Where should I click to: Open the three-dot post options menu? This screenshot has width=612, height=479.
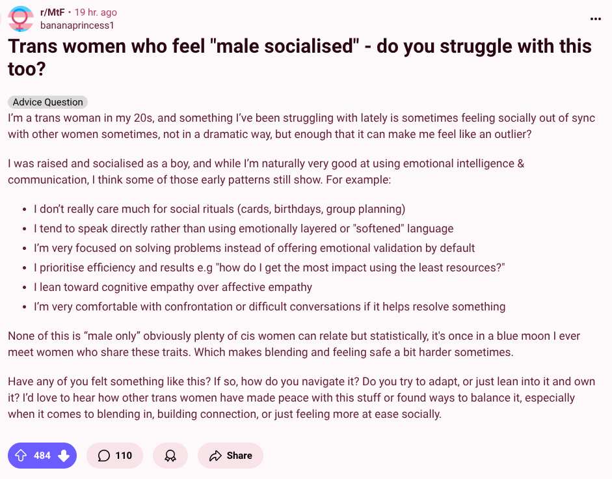(595, 19)
